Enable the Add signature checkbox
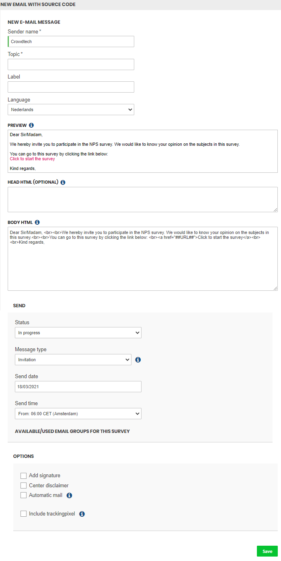The width and height of the screenshot is (281, 561). coord(24,476)
